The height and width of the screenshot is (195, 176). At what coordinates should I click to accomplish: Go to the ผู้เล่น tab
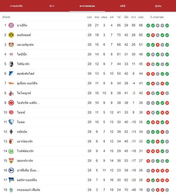(158, 6)
